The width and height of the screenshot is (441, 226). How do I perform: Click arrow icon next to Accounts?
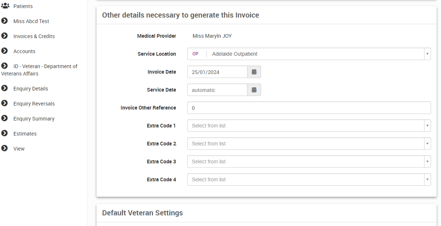pyautogui.click(x=4, y=51)
